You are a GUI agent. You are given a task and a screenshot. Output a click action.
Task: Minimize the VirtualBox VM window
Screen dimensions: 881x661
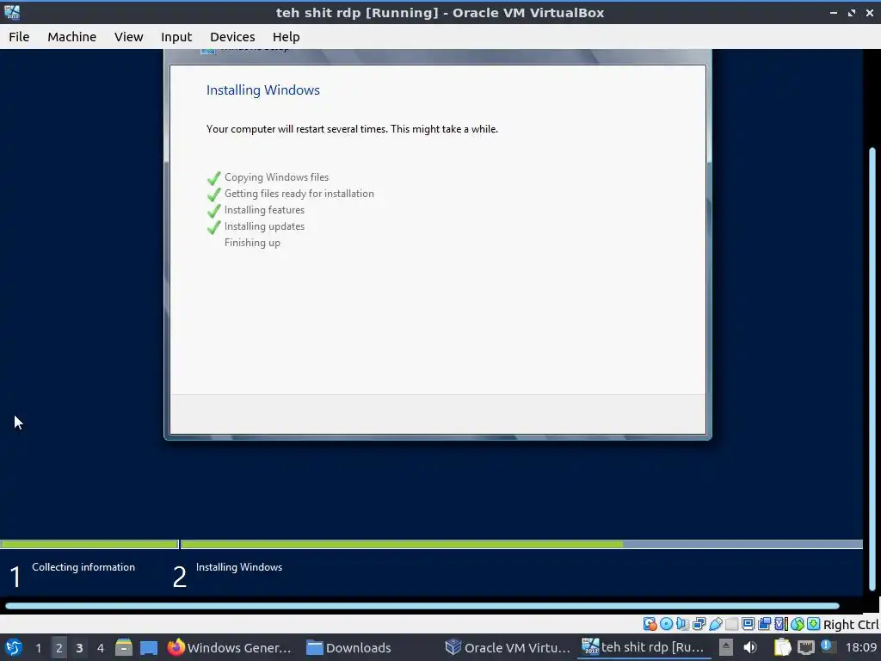[x=833, y=12]
